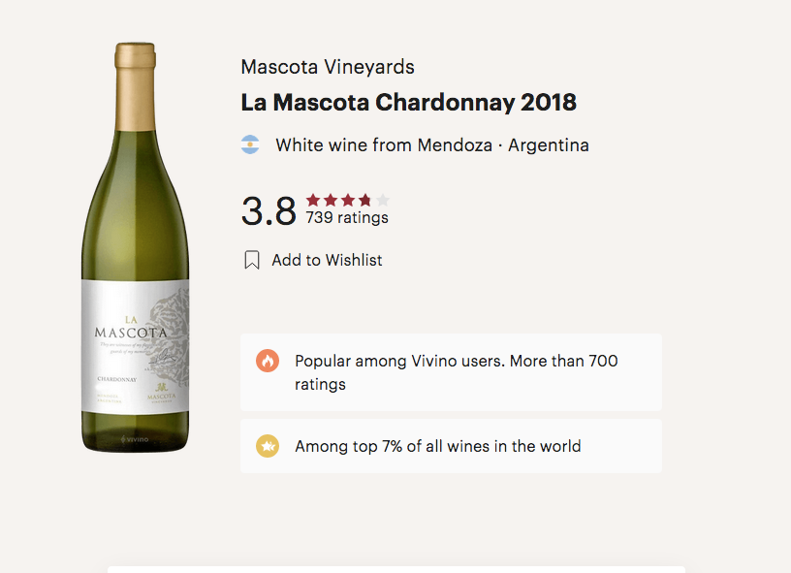
Task: Click the Argentina flag icon
Action: tap(250, 143)
